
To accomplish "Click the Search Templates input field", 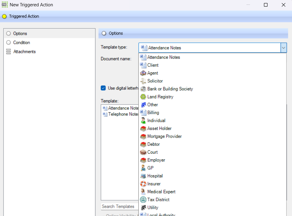I will 119,207.
